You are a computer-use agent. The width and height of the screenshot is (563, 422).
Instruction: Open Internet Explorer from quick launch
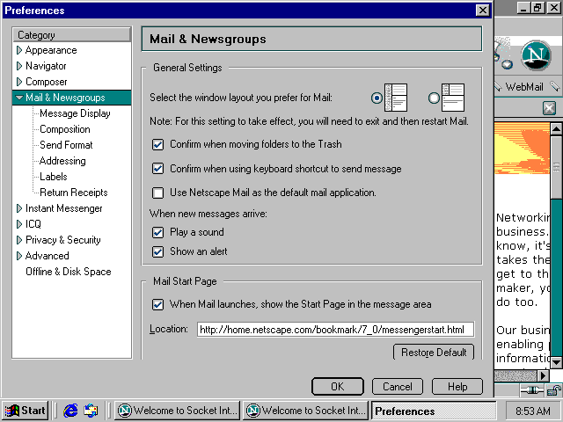coord(70,411)
